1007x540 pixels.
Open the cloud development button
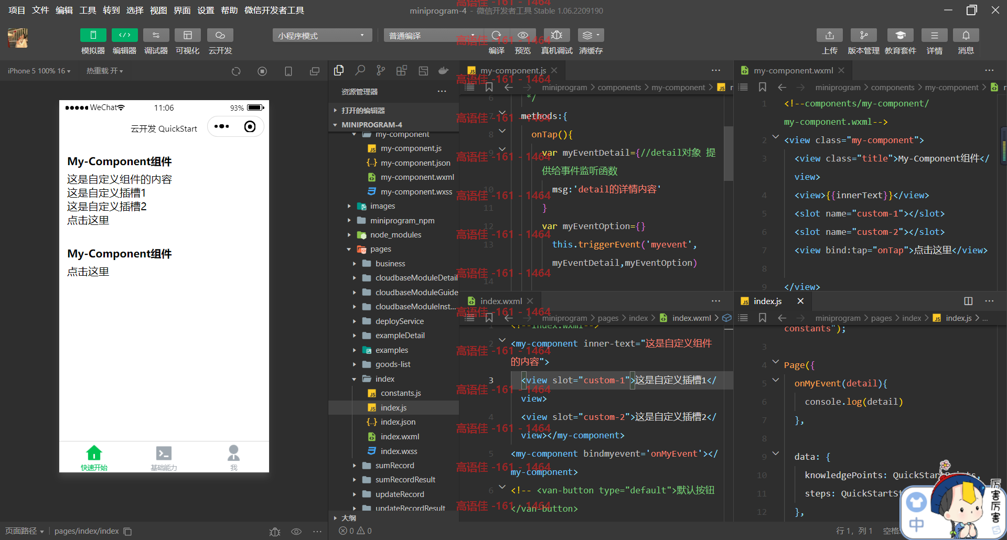click(220, 35)
